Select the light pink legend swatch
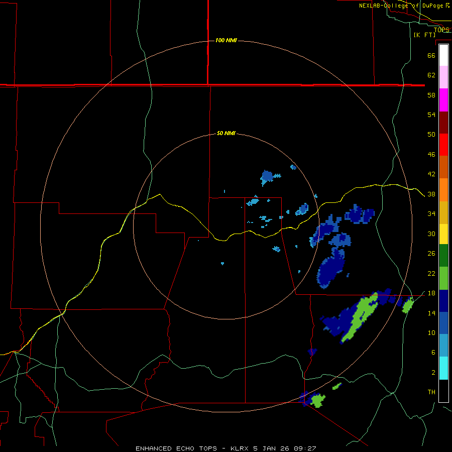The image size is (452, 452). pyautogui.click(x=443, y=77)
